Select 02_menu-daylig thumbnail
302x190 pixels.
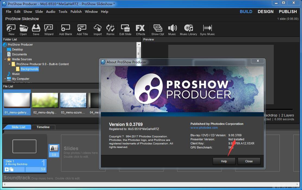pyautogui.click(x=45, y=103)
